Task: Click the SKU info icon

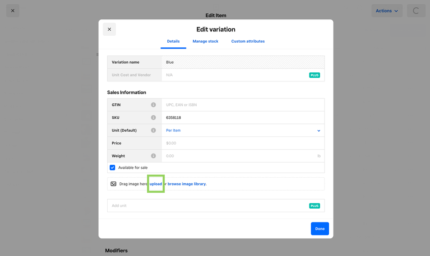Action: tap(153, 118)
